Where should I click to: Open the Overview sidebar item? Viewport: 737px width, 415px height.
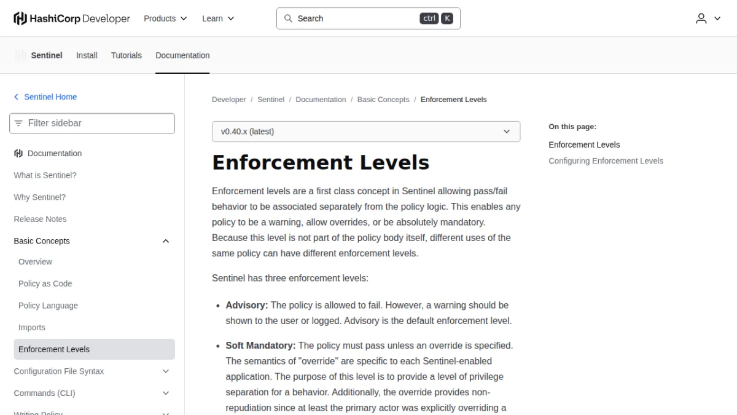(x=36, y=262)
